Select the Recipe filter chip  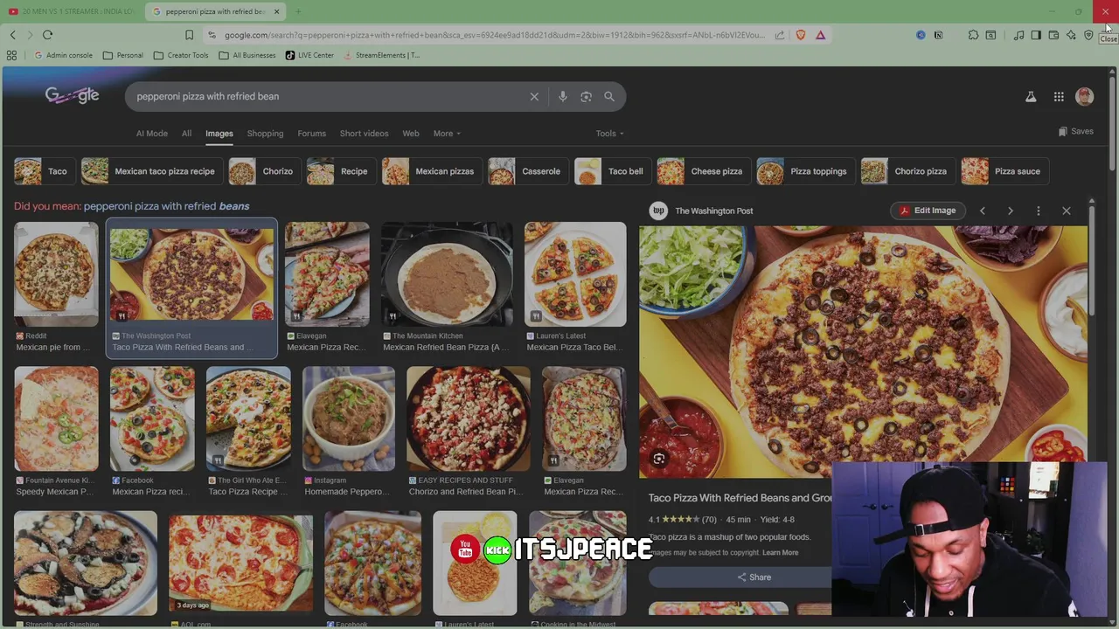coord(340,171)
